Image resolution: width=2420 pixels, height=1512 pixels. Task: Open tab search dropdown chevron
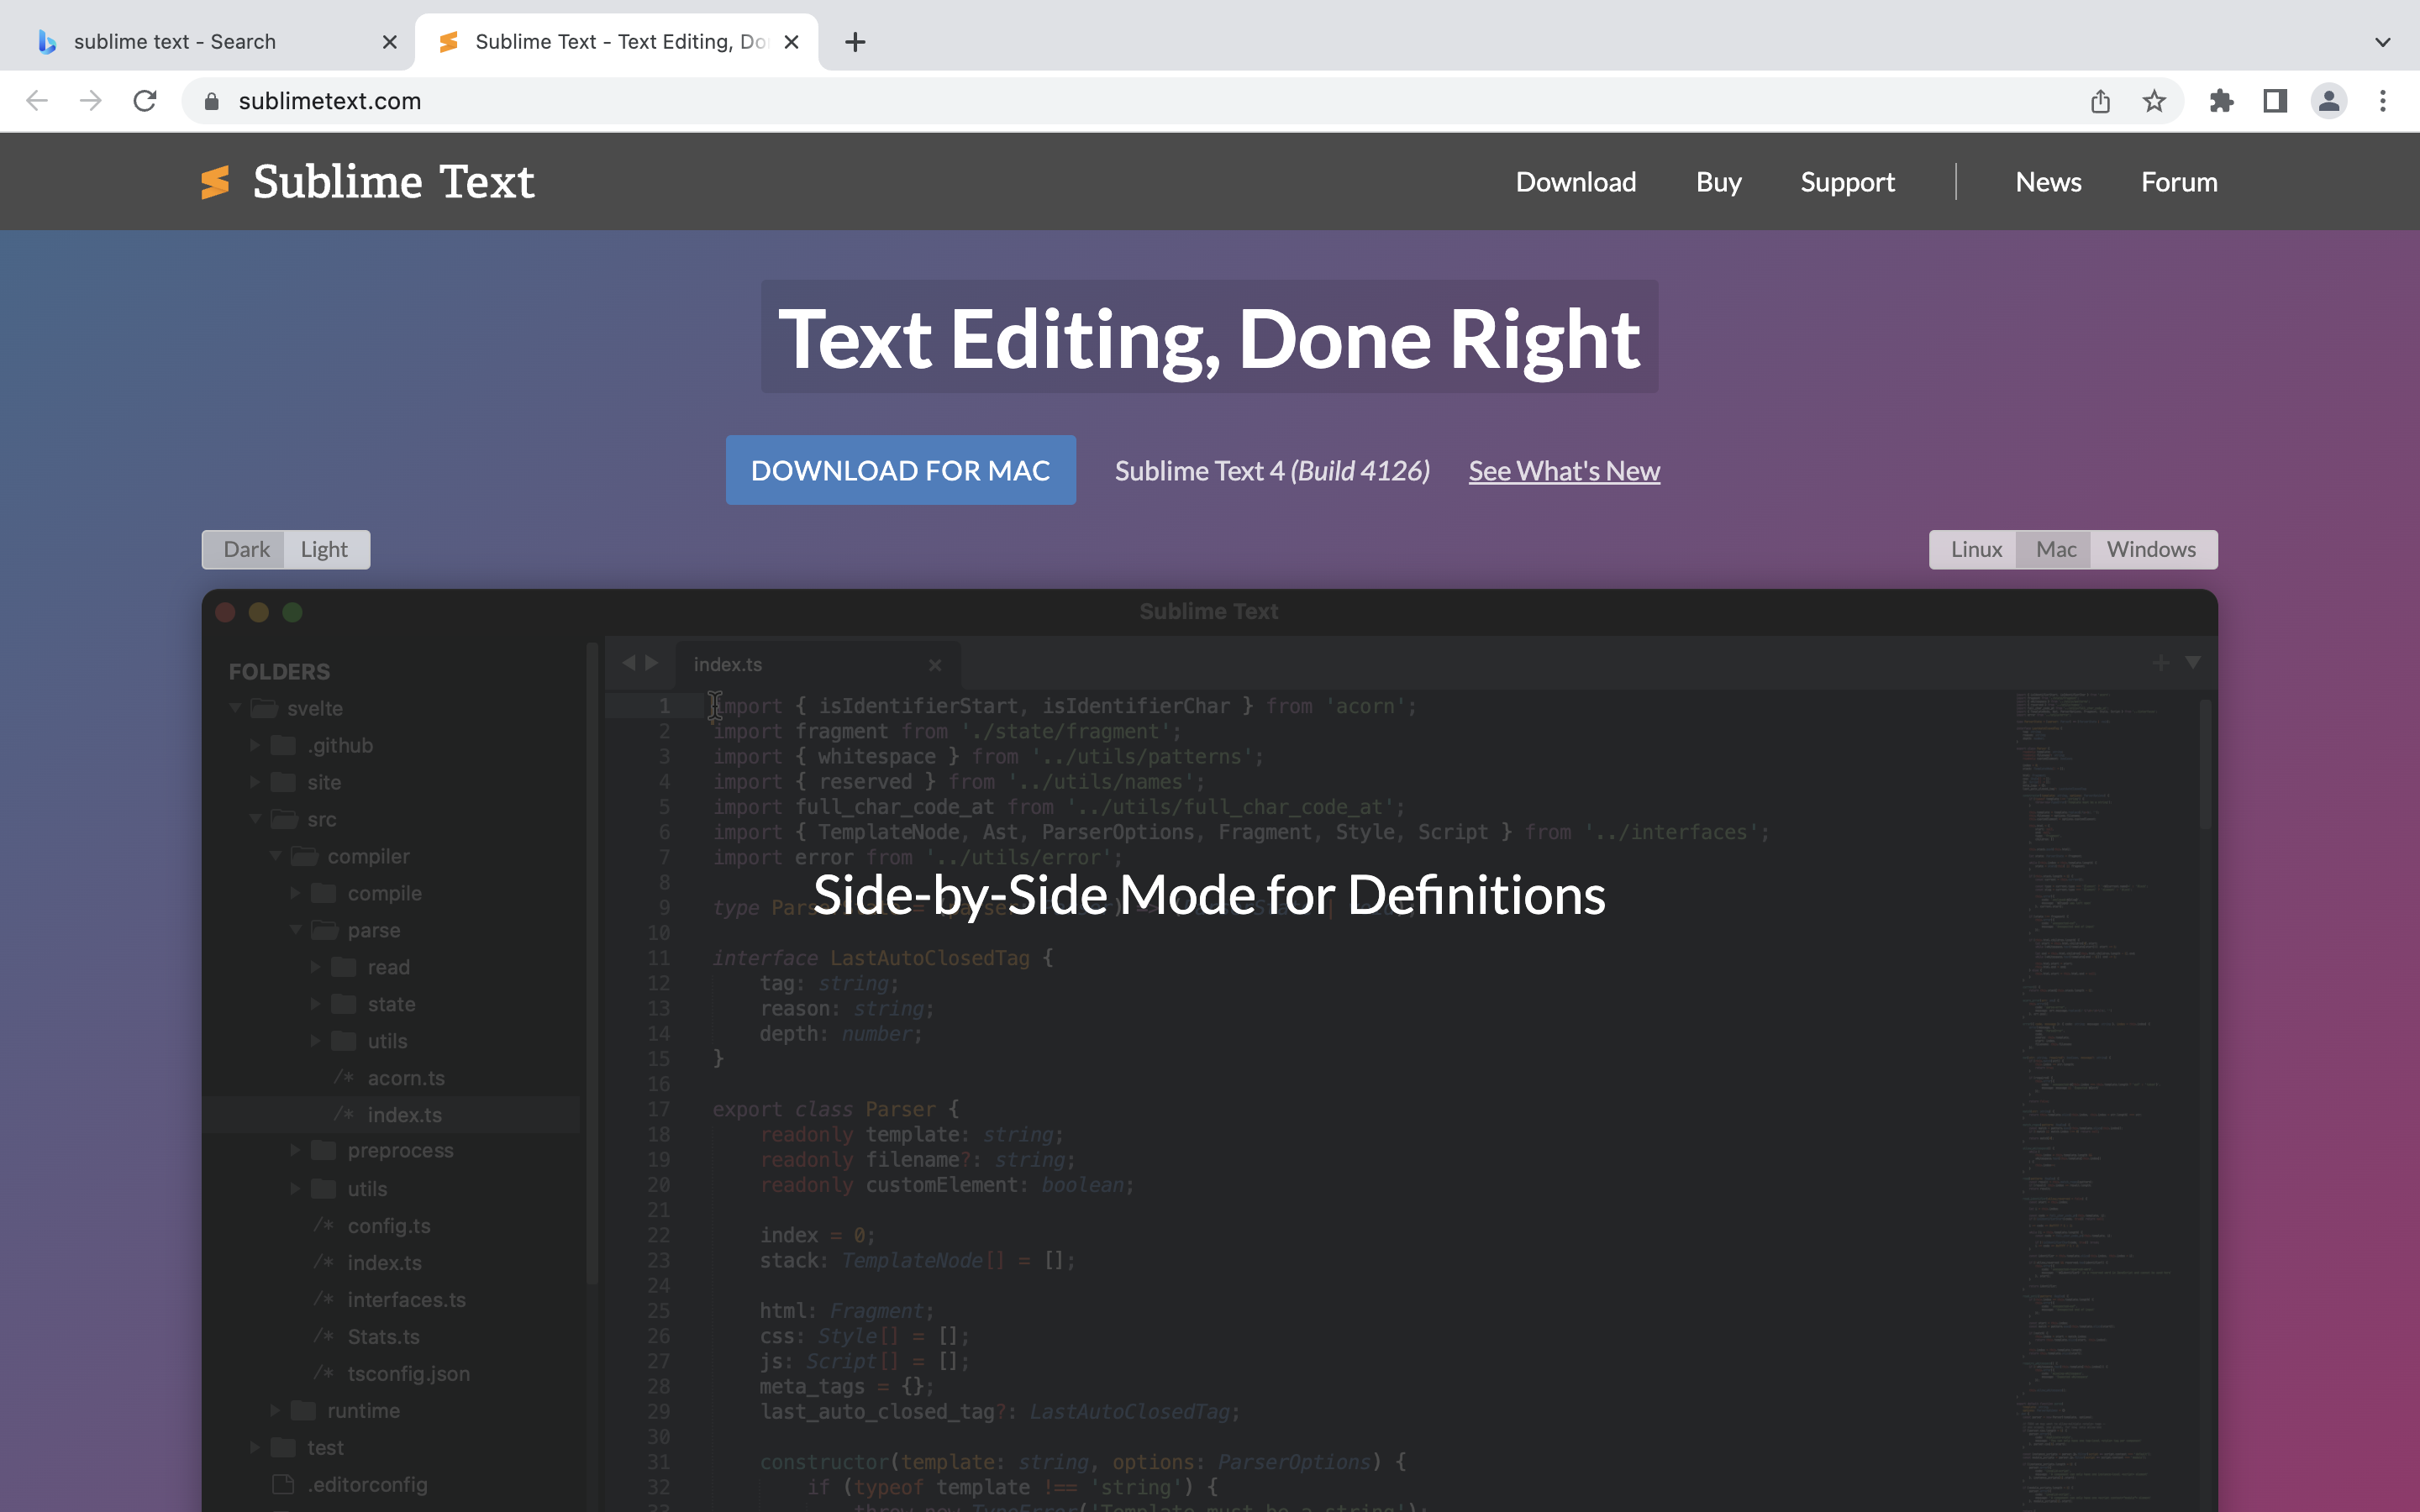(2383, 42)
